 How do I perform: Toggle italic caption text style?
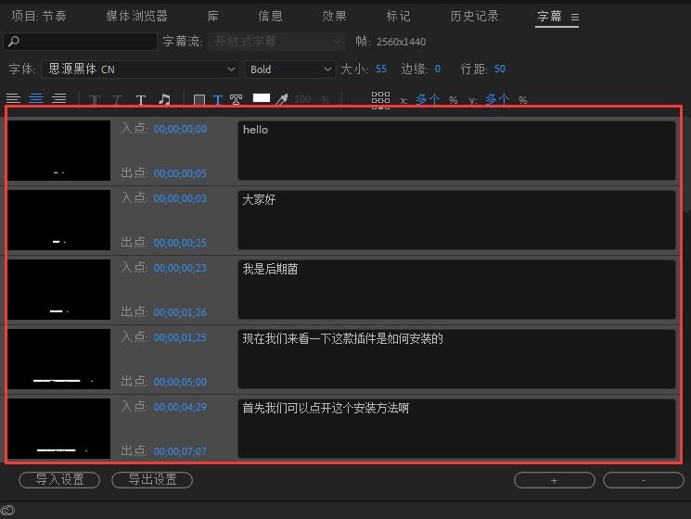117,100
